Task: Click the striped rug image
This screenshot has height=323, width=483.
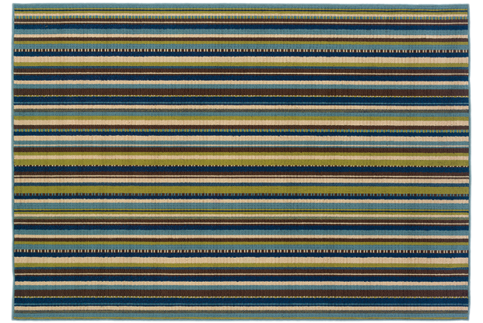Action: click(241, 161)
